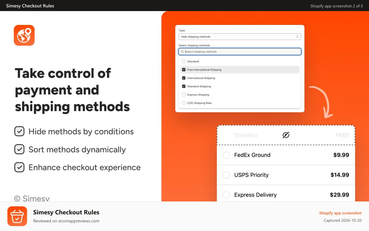
Task: Click the International Shipping option label
Action: tap(201, 78)
